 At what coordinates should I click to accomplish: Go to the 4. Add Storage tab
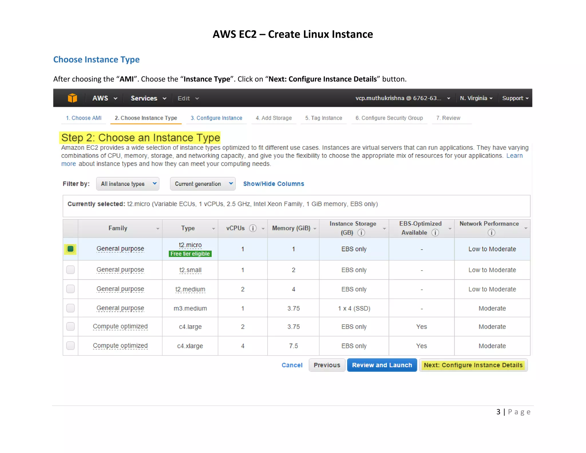(x=274, y=118)
